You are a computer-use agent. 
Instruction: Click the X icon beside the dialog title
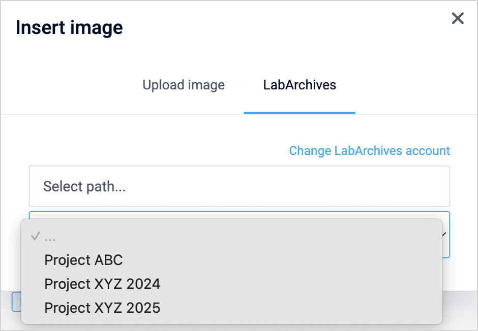coord(458,19)
